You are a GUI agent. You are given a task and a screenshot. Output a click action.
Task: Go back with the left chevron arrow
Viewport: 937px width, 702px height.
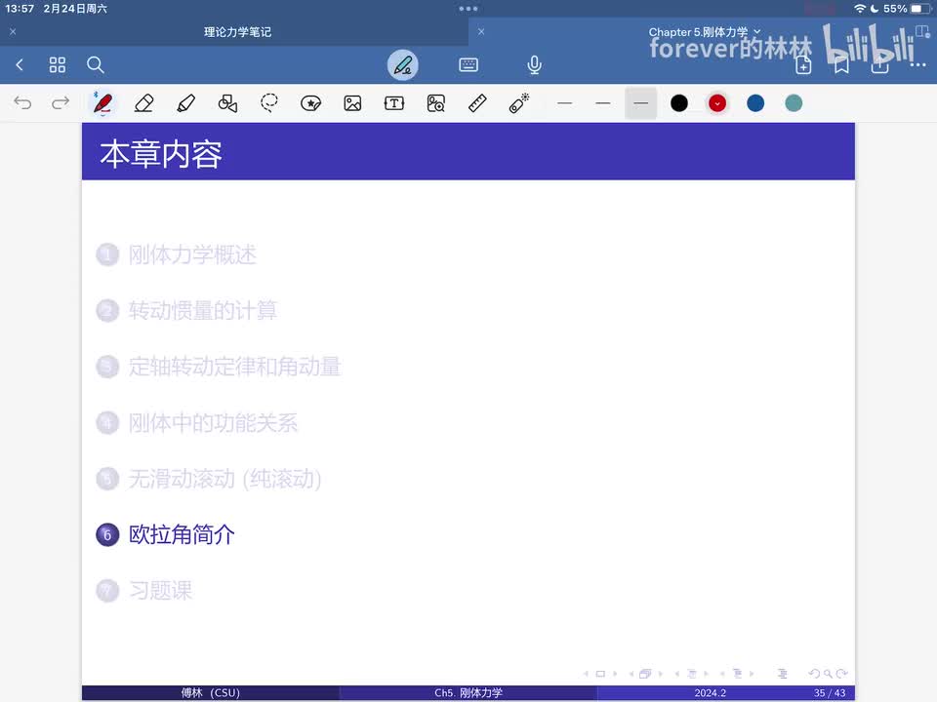20,64
